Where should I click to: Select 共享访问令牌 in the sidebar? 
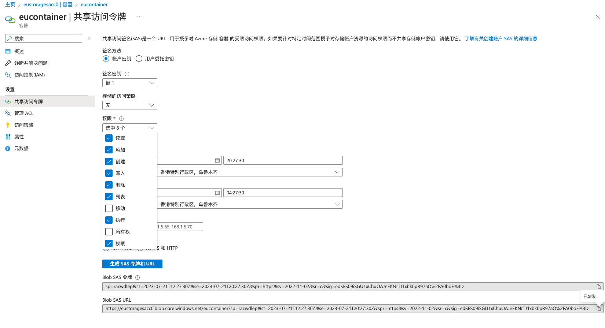click(x=48, y=101)
